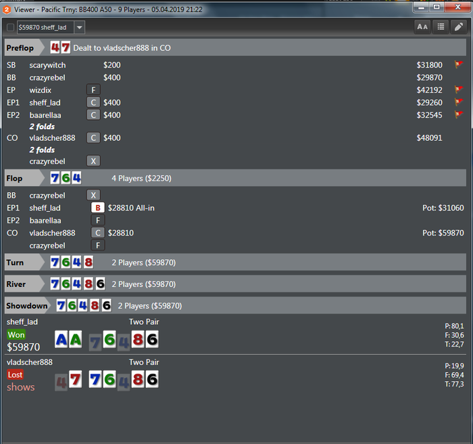Click the first '2 folds' line after baarellaa
Image resolution: width=473 pixels, height=444 pixels.
pyautogui.click(x=42, y=127)
